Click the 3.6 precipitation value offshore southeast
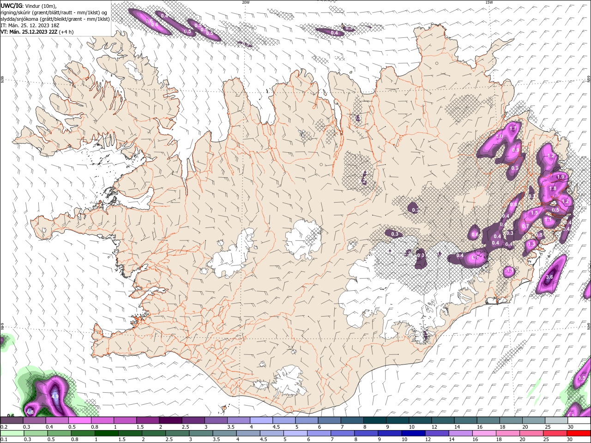The width and height of the screenshot is (591, 443). point(549,277)
